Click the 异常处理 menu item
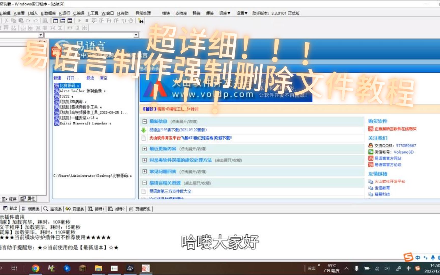The width and height of the screenshot is (440, 275). tap(143, 13)
